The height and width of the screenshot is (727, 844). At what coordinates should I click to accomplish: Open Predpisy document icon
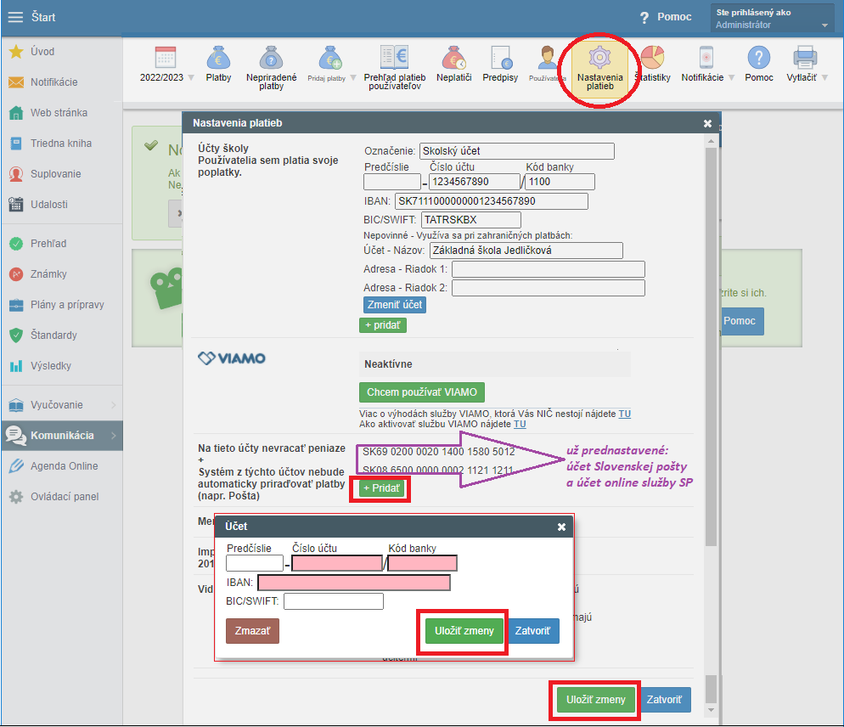coord(501,58)
